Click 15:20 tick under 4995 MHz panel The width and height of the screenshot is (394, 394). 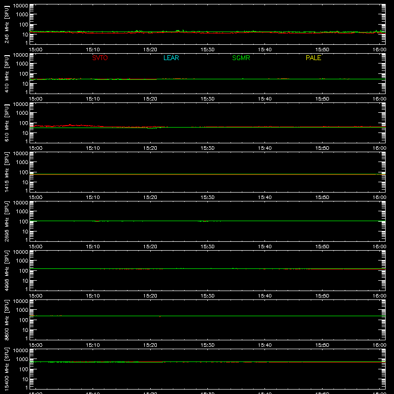click(x=150, y=296)
